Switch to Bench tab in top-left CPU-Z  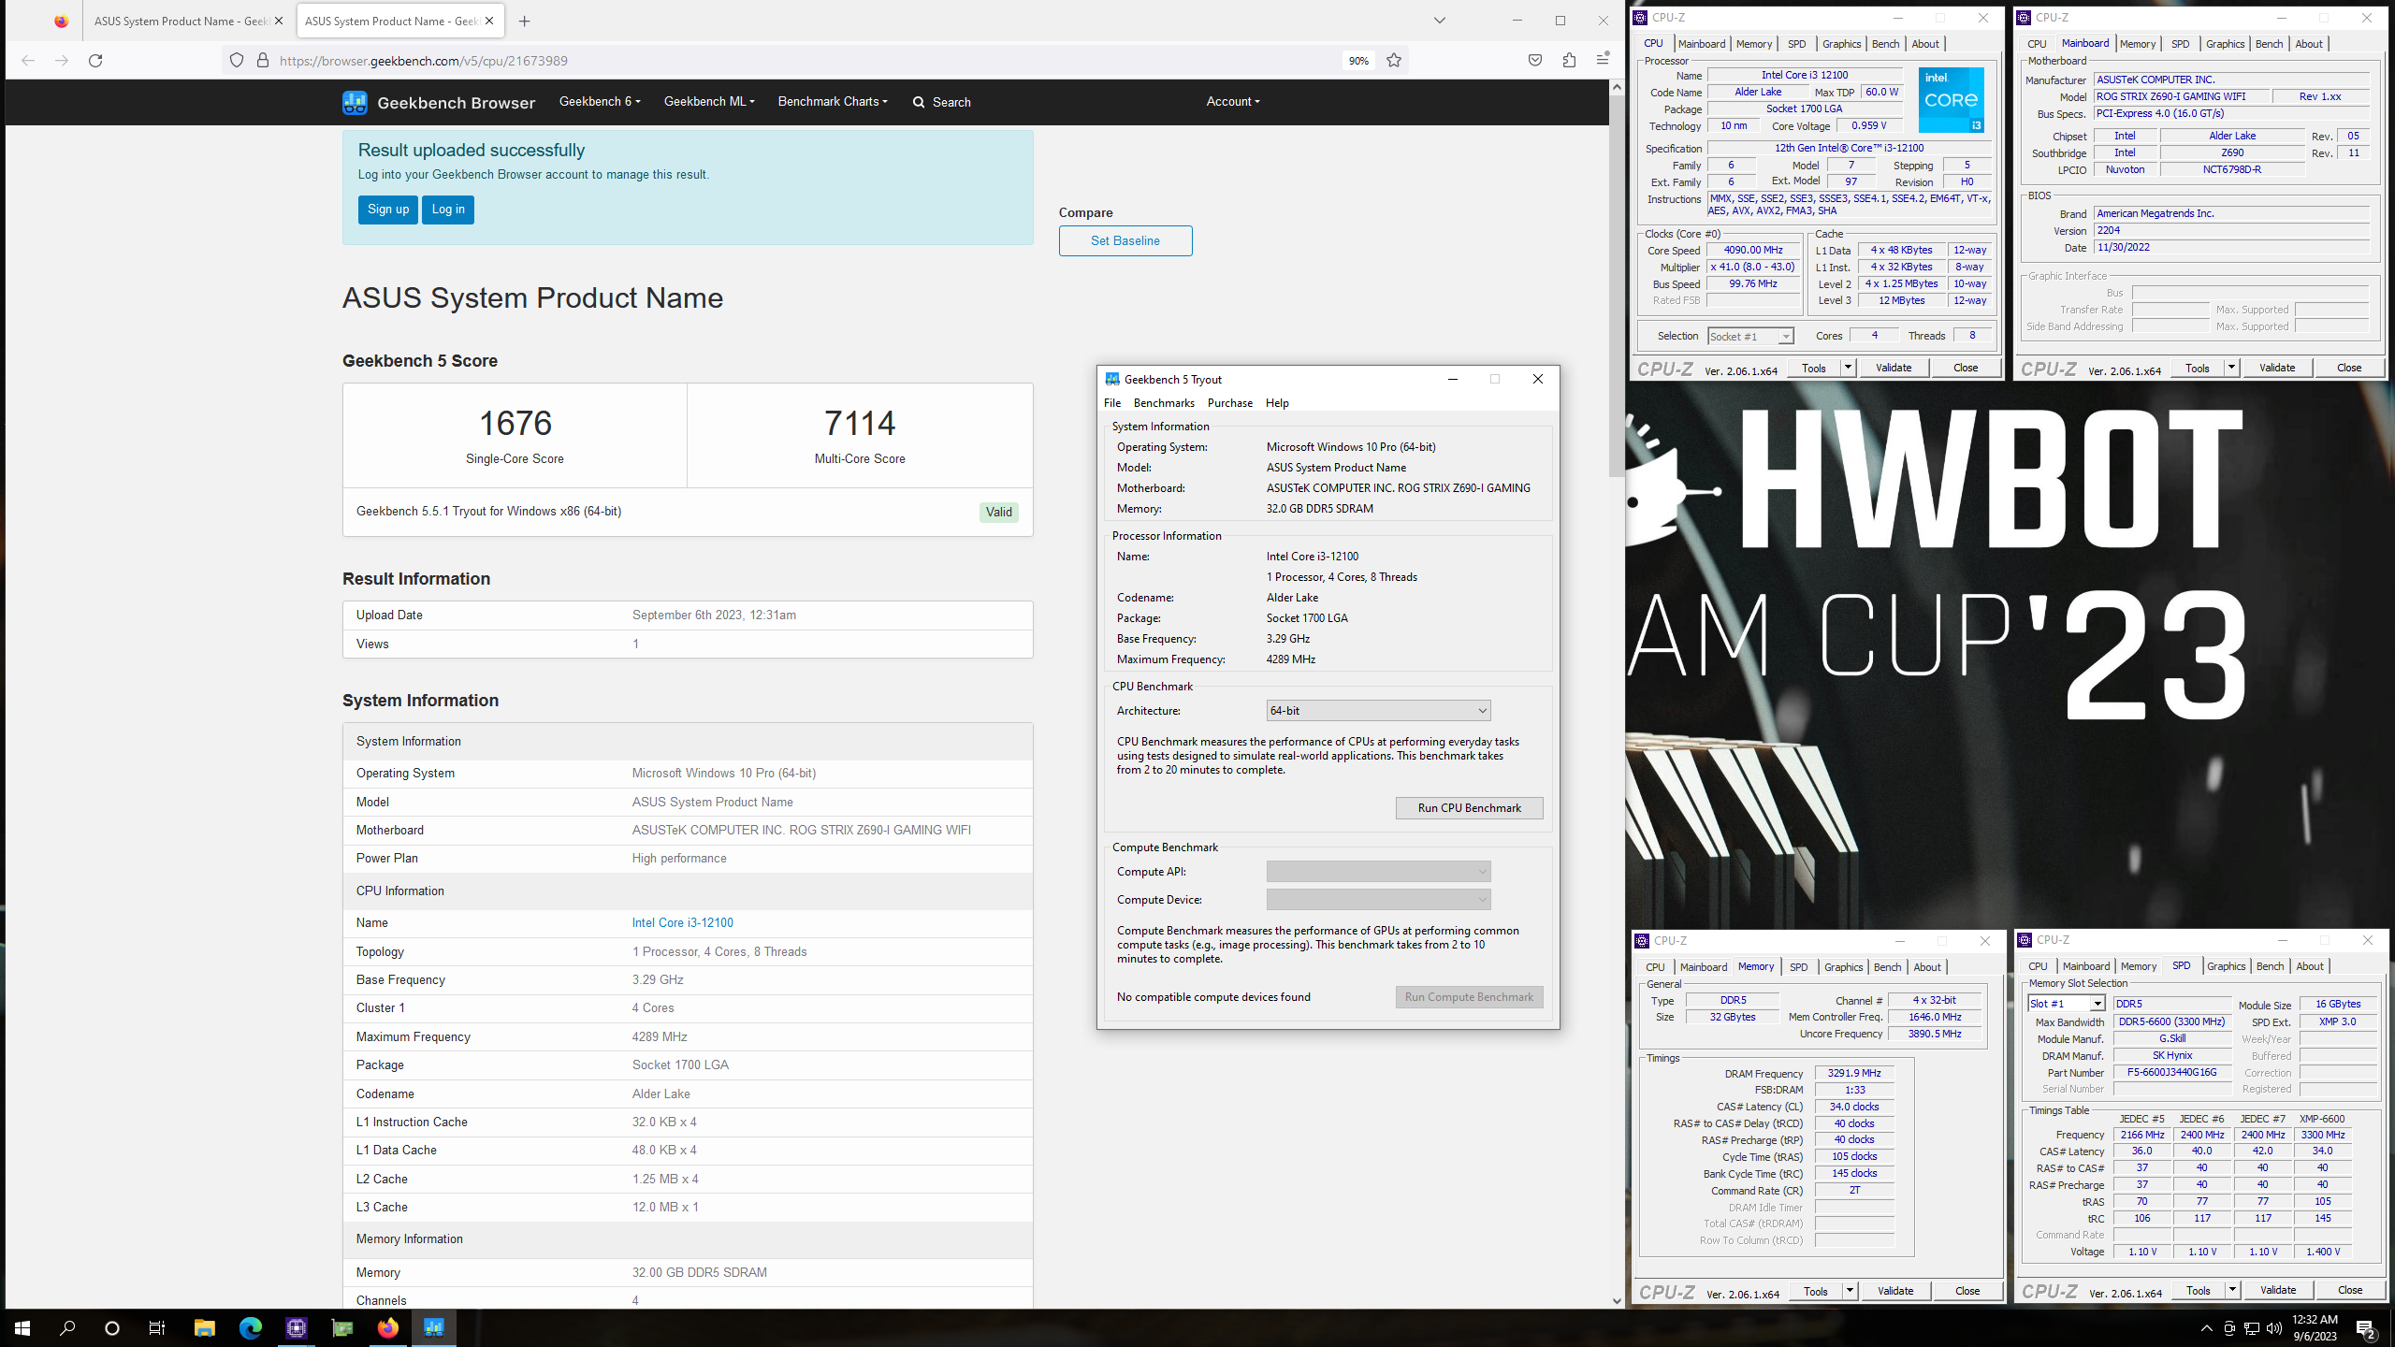[x=1885, y=44]
